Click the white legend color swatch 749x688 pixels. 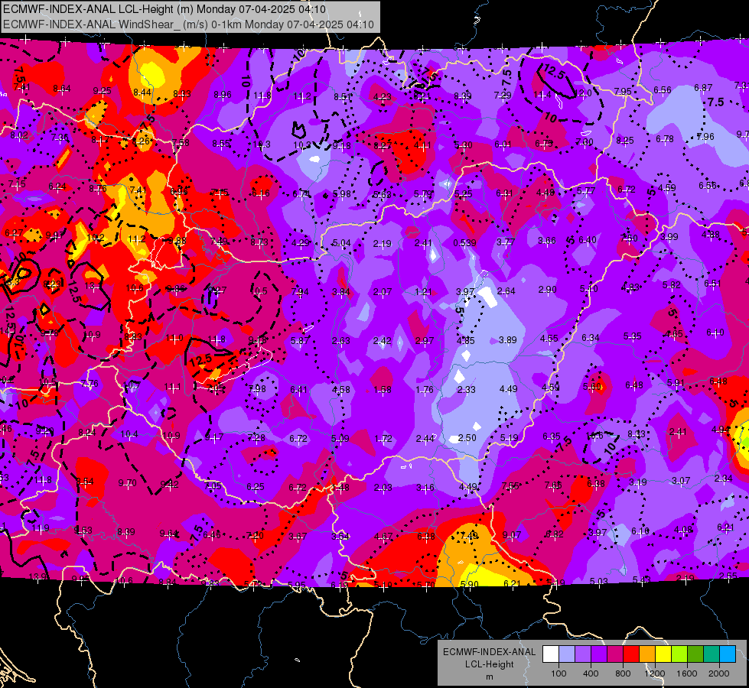[550, 654]
